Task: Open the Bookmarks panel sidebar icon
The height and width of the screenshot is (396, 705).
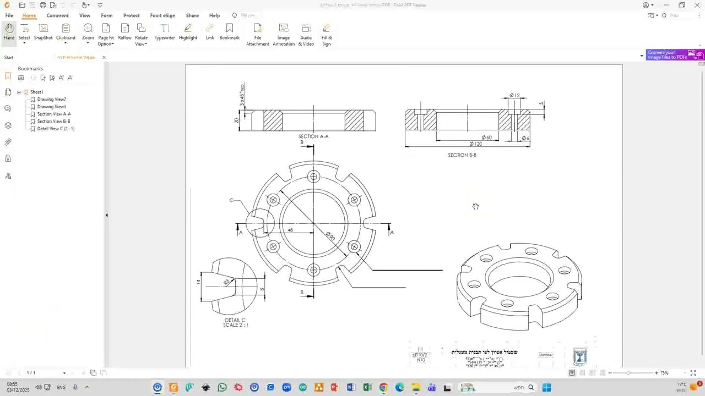Action: 8,76
